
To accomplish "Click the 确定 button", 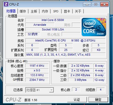I will point(98,99).
